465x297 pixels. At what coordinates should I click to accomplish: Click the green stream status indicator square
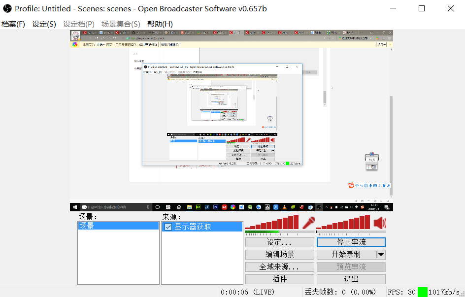coord(422,292)
